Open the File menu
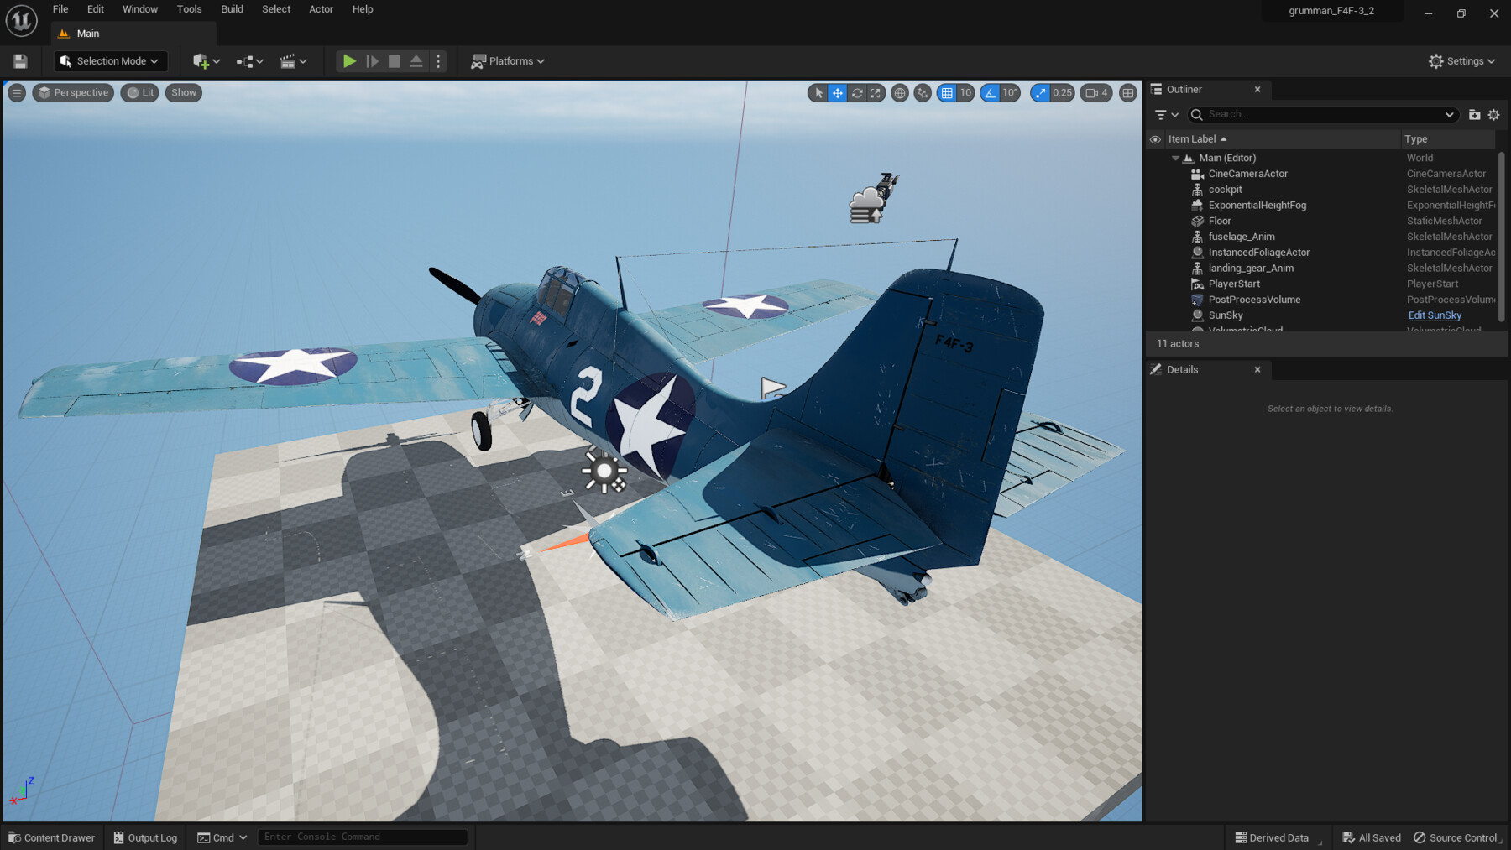1511x850 pixels. [x=60, y=9]
